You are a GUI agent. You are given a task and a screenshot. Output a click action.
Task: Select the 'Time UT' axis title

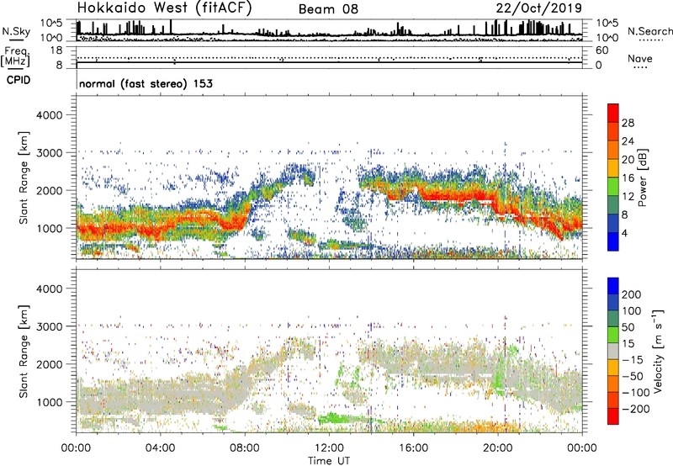[x=329, y=460]
